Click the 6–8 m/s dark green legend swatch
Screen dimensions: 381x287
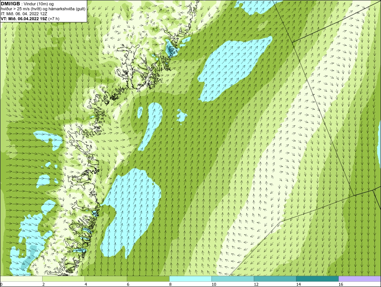[x=148, y=279]
